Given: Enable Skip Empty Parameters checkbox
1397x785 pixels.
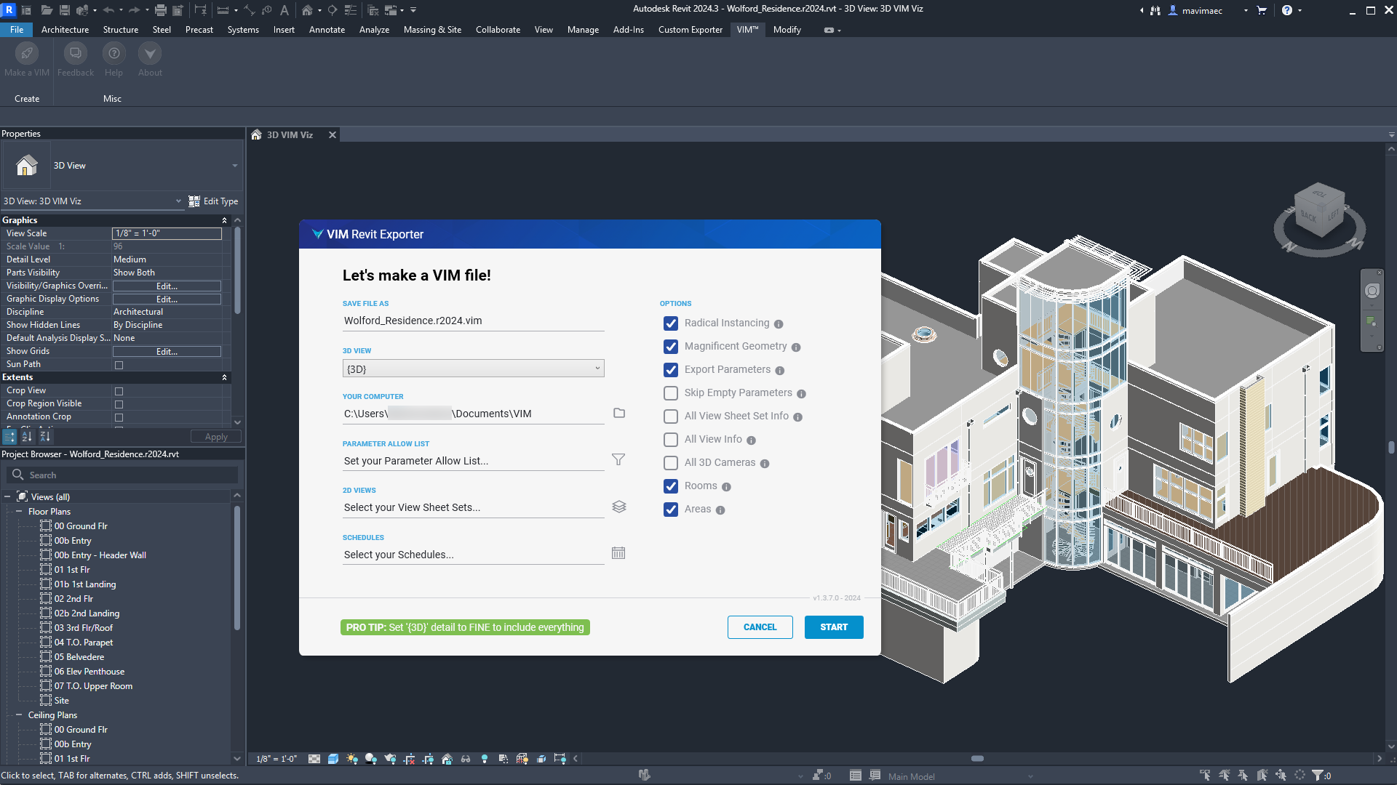Looking at the screenshot, I should [x=671, y=393].
